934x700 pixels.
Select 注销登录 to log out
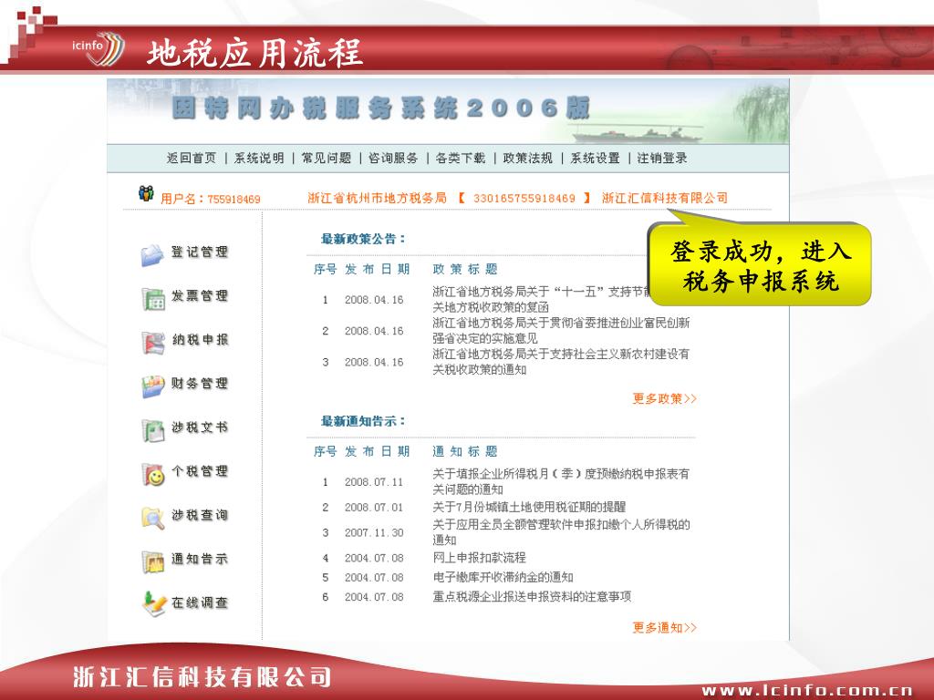(662, 158)
